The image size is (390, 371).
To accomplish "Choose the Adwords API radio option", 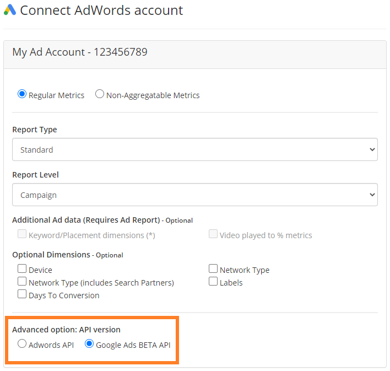I will [22, 344].
